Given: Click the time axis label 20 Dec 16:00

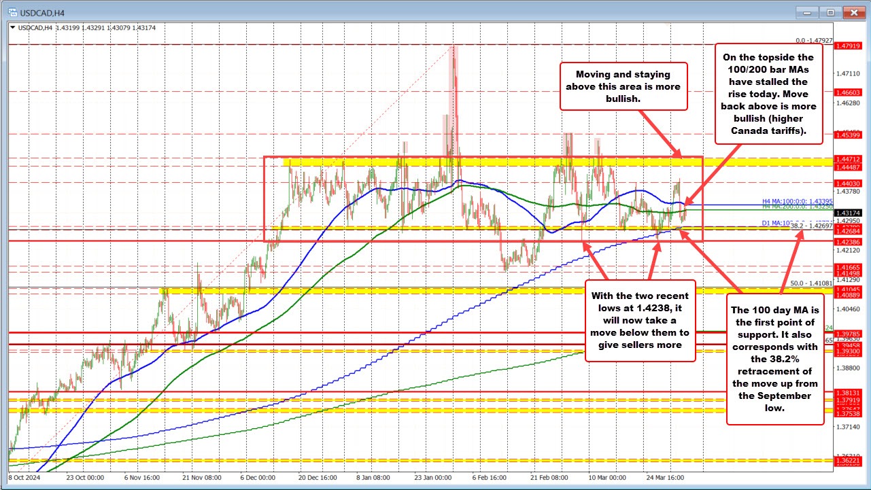Looking at the screenshot, I should coord(319,477).
